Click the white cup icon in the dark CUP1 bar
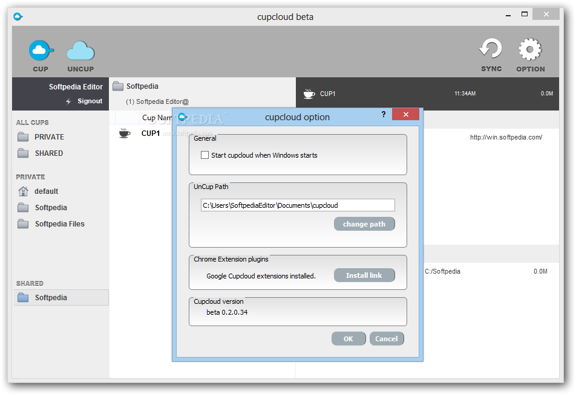Screen dimensions: 576x395 (x=309, y=94)
